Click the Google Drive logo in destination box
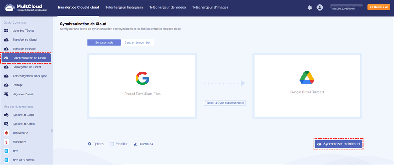This screenshot has width=394, height=165. (307, 78)
